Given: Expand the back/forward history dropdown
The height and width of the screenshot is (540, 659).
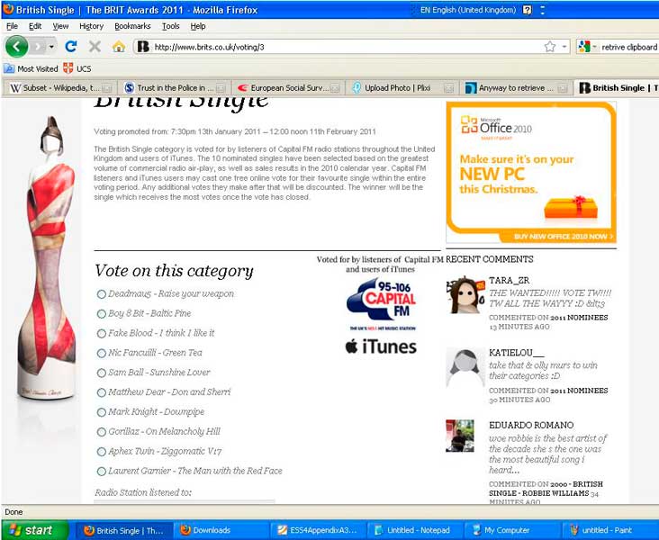Looking at the screenshot, I should tap(51, 47).
